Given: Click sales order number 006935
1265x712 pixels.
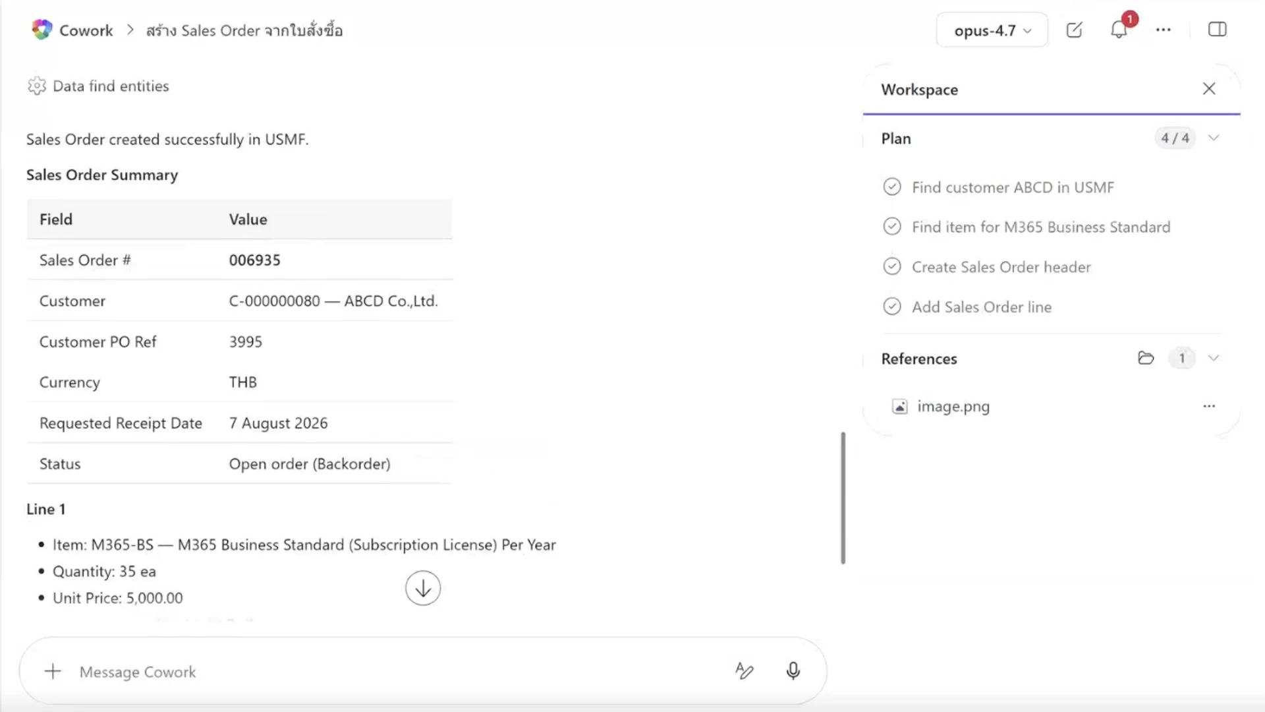Looking at the screenshot, I should pyautogui.click(x=254, y=260).
